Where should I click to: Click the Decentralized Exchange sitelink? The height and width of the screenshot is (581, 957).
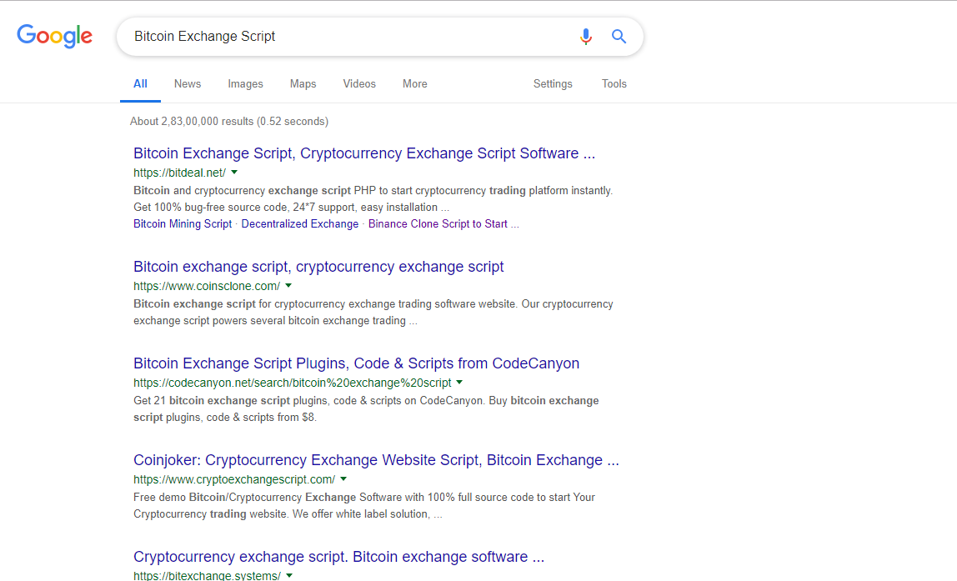click(299, 223)
